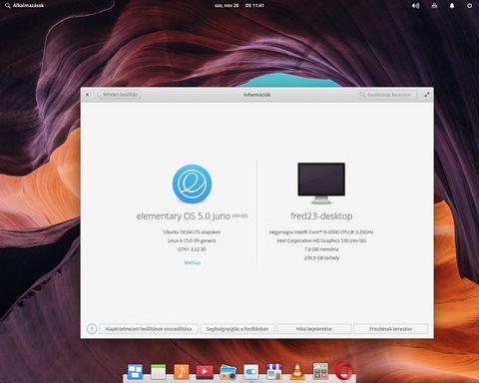Close the Információk window

87,95
